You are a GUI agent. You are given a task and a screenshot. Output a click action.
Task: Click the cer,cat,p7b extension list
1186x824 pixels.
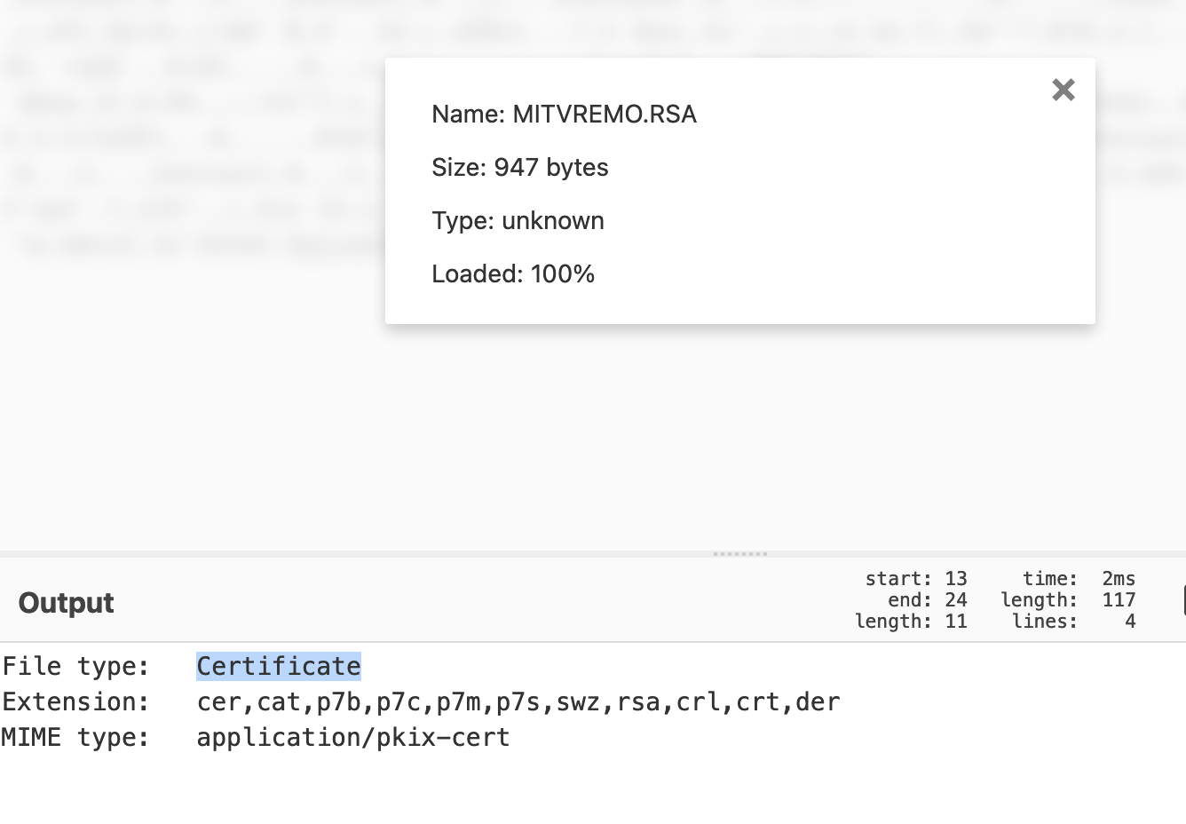pos(518,701)
